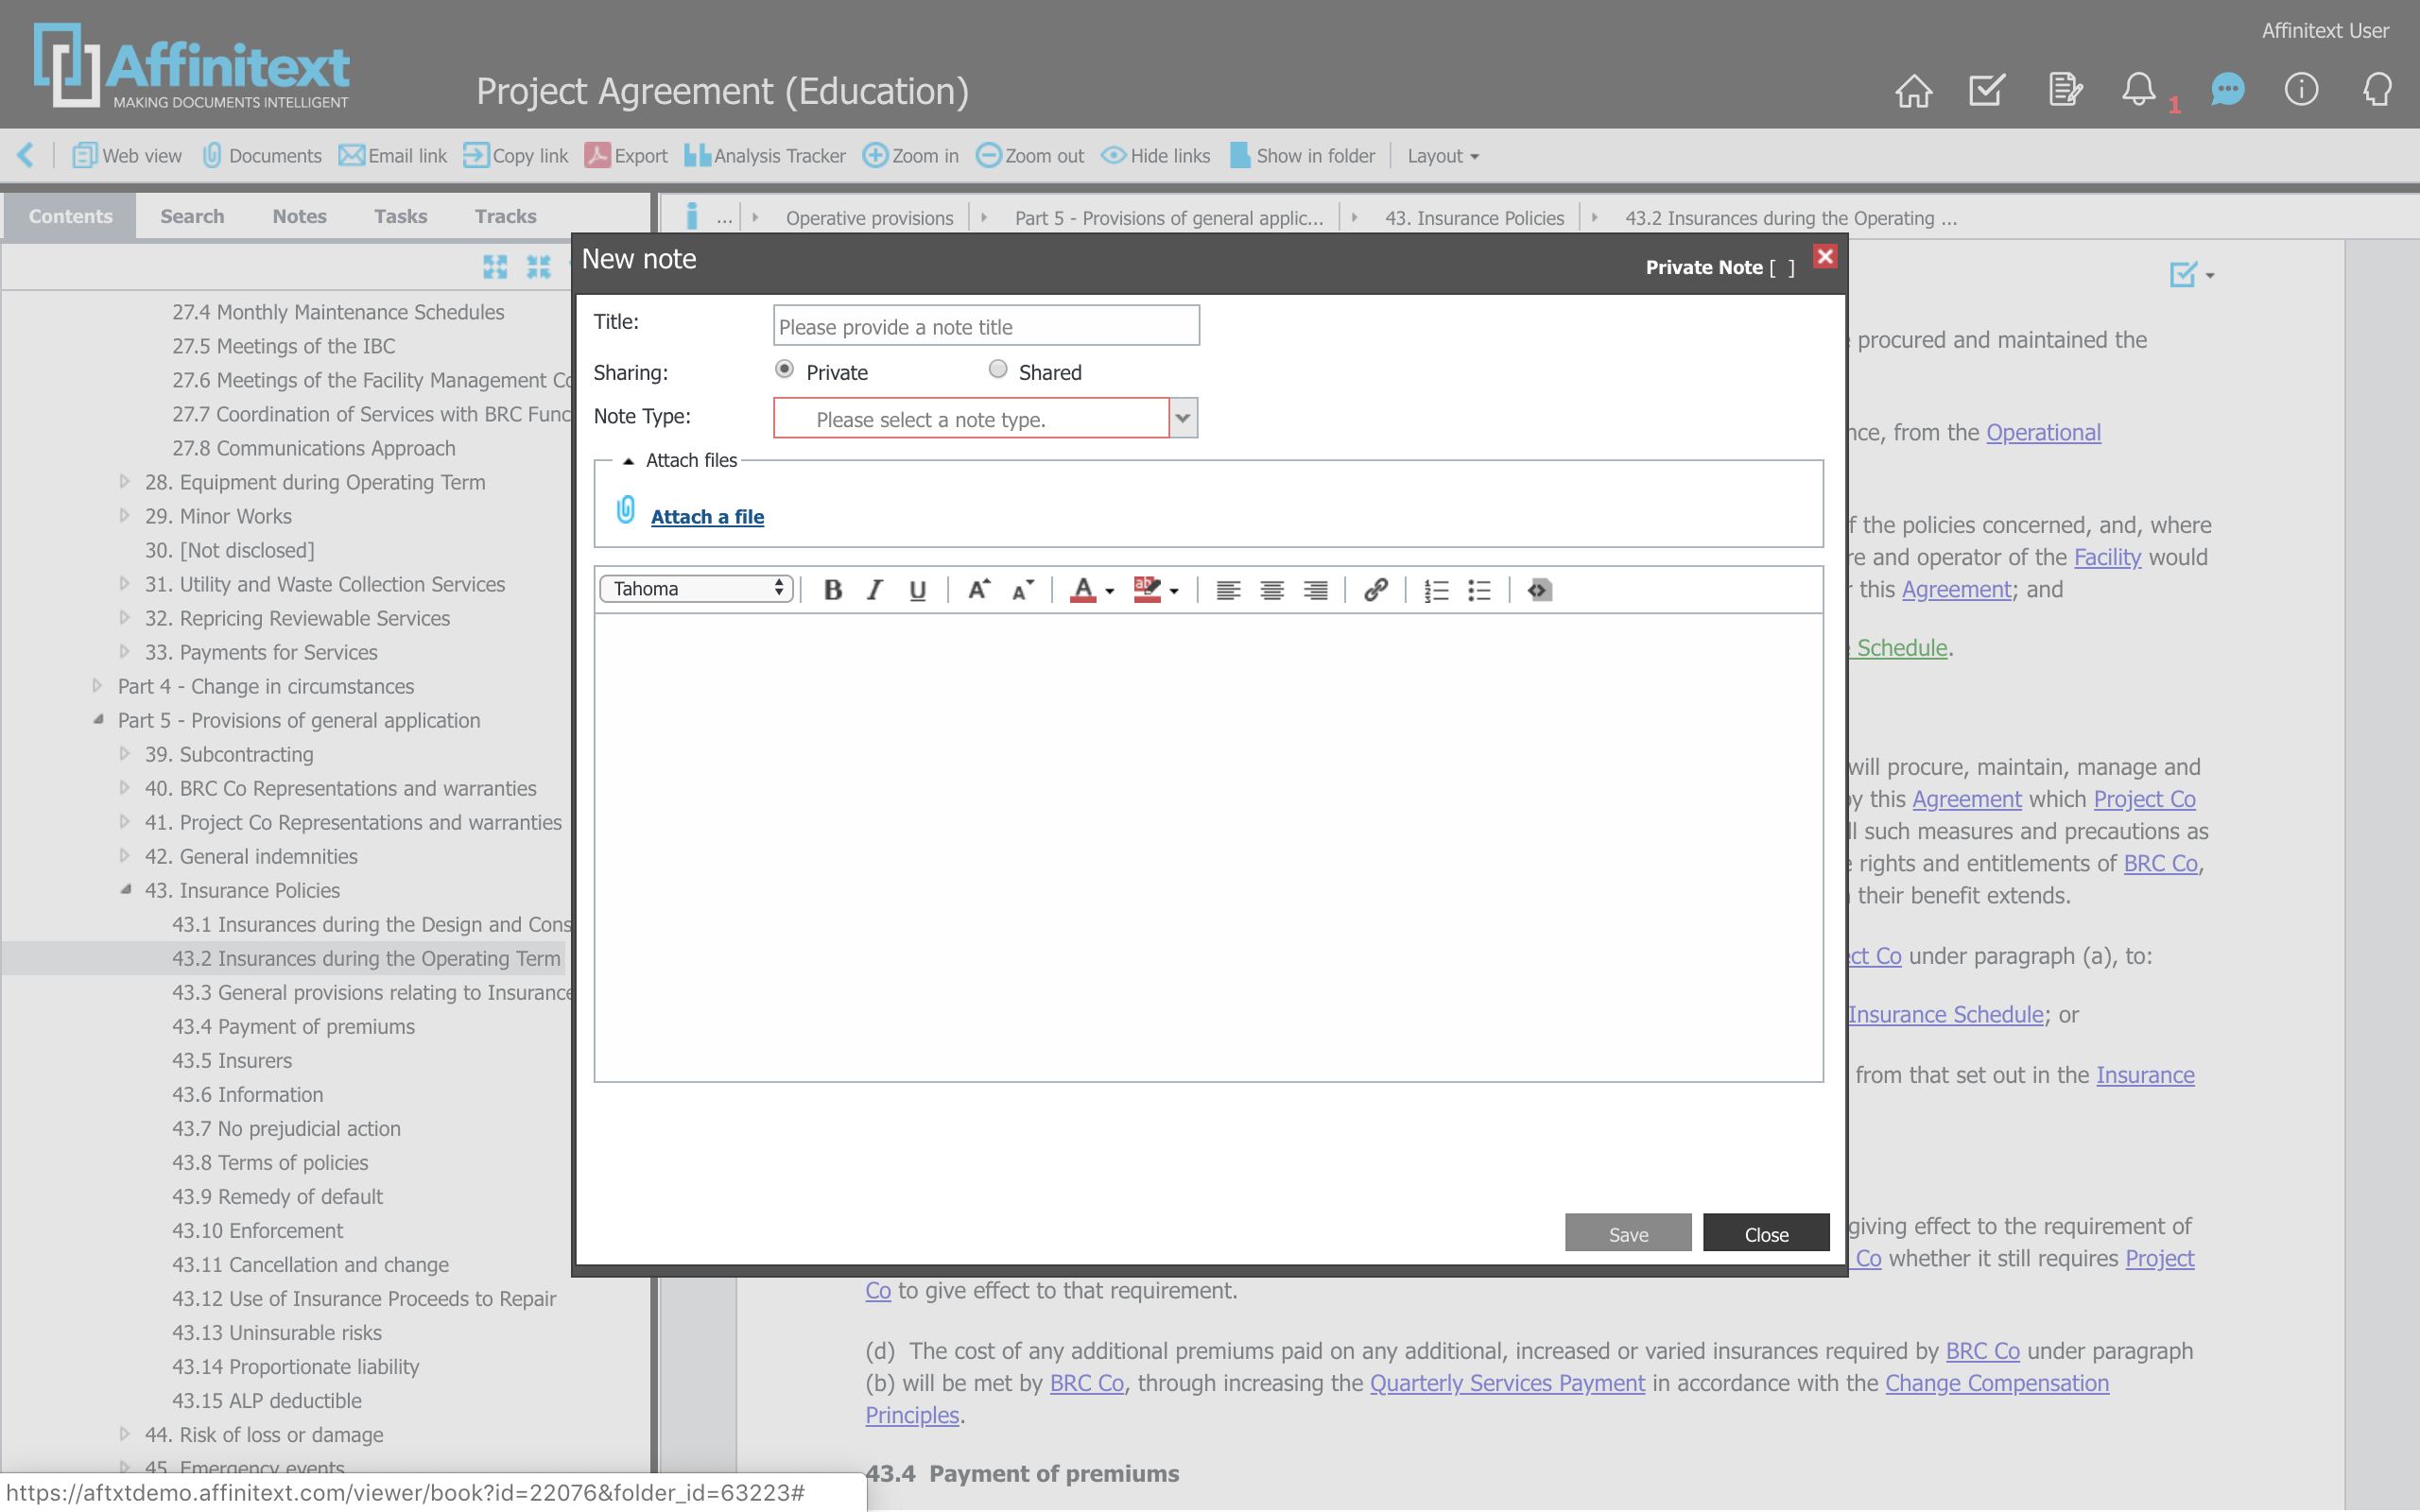Select the Private sharing radio button
The width and height of the screenshot is (2420, 1512).
[785, 370]
